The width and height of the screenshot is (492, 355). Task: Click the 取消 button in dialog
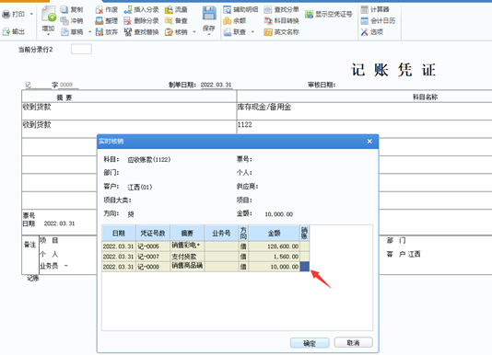[353, 342]
